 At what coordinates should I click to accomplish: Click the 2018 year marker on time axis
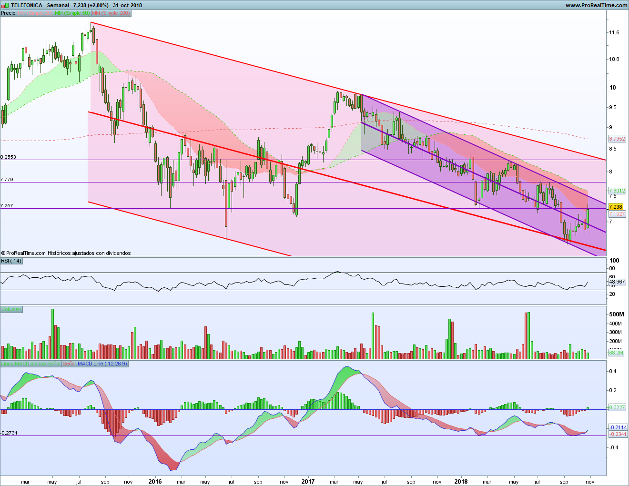point(461,482)
